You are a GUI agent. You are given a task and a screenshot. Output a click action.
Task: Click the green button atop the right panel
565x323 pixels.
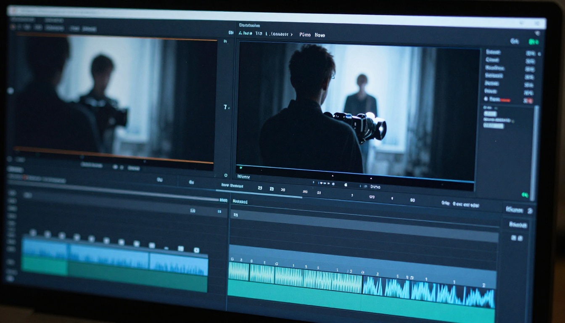coord(533,42)
